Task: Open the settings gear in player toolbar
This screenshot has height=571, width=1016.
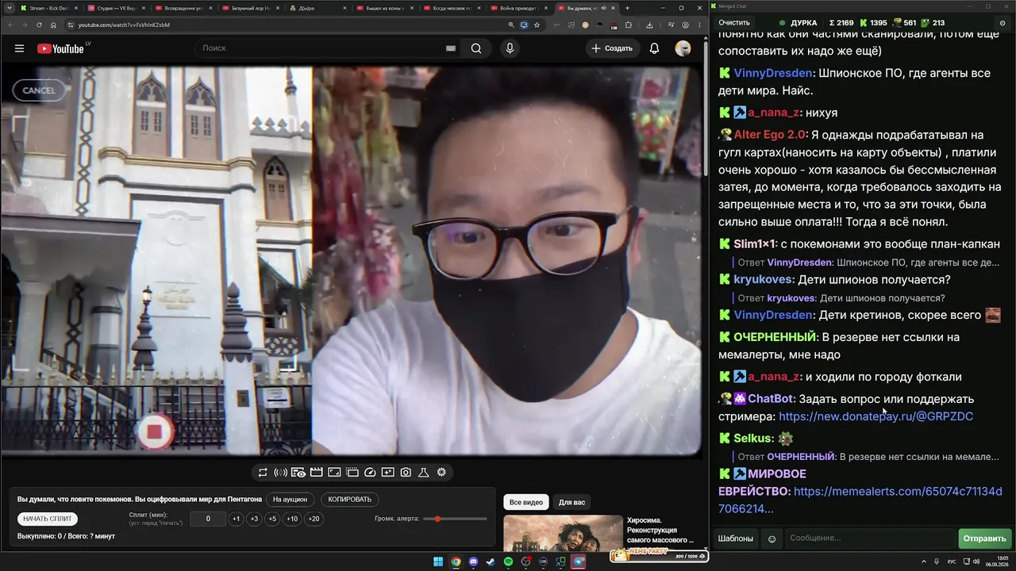Action: [441, 473]
